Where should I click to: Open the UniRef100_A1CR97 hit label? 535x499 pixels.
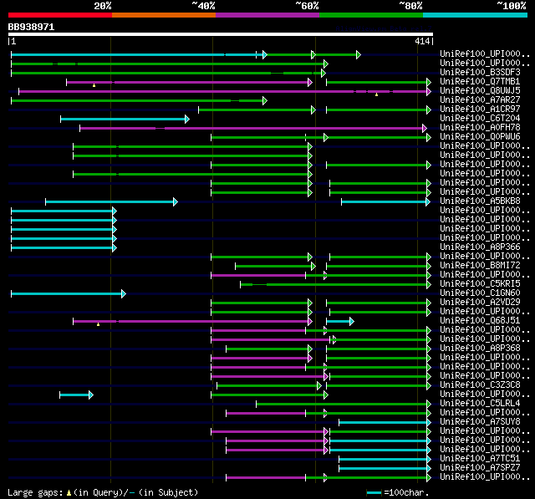point(480,109)
